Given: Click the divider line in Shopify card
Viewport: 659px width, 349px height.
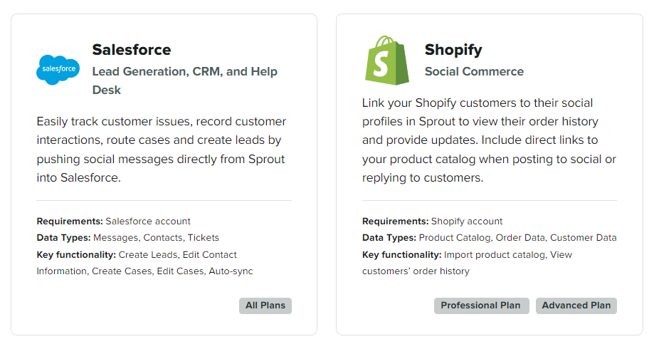Looking at the screenshot, I should [x=489, y=201].
